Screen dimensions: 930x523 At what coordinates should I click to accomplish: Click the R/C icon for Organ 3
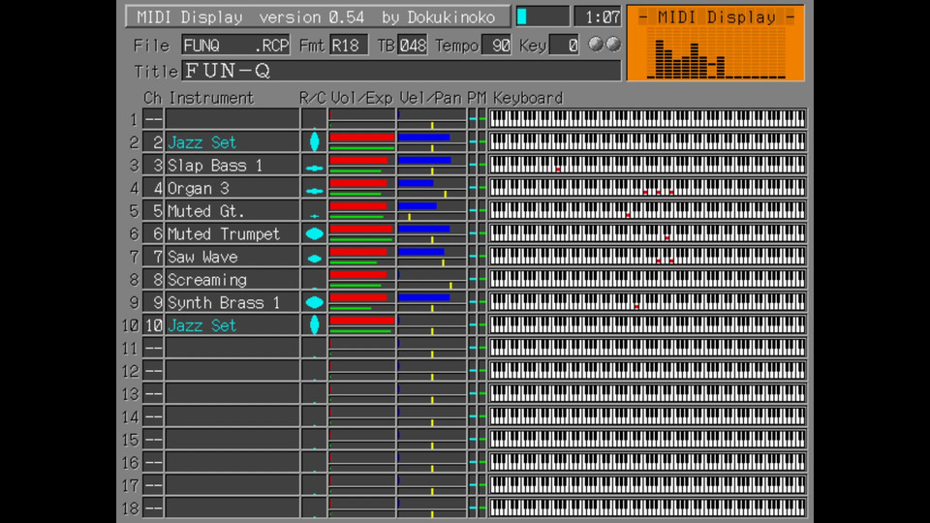click(x=314, y=190)
